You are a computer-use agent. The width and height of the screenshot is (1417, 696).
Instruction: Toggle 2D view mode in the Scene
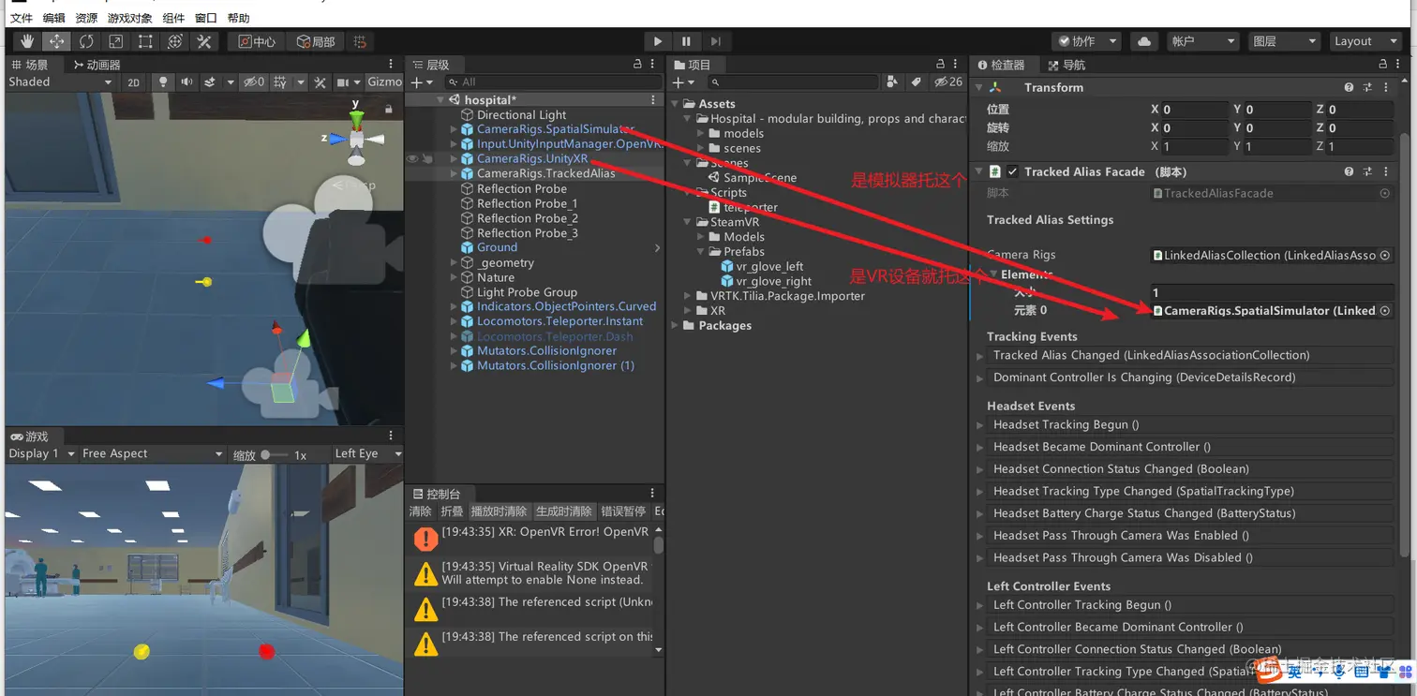click(x=134, y=82)
